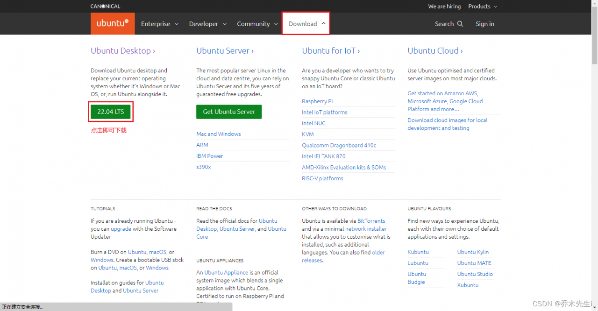Viewport: 598px width, 311px height.
Task: Click macOS in the Burn a DVD line
Action: pyautogui.click(x=157, y=252)
